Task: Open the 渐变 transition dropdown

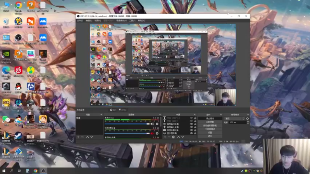Action: pos(235,119)
